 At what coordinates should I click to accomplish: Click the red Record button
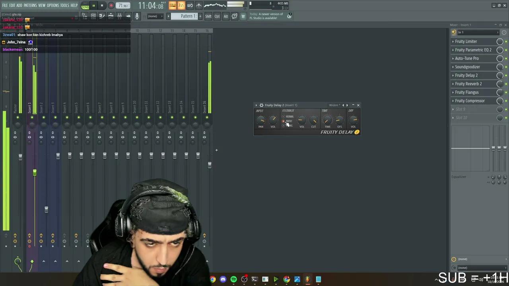[111, 6]
